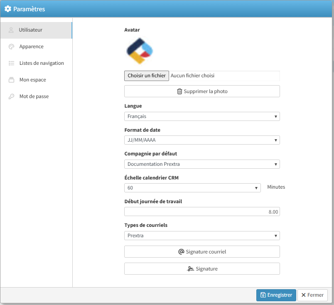The height and width of the screenshot is (305, 334).
Task: Go to the Mot de passe section
Action: pos(34,96)
